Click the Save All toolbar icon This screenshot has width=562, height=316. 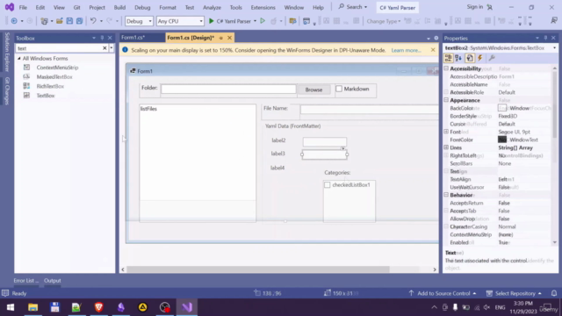pyautogui.click(x=79, y=21)
